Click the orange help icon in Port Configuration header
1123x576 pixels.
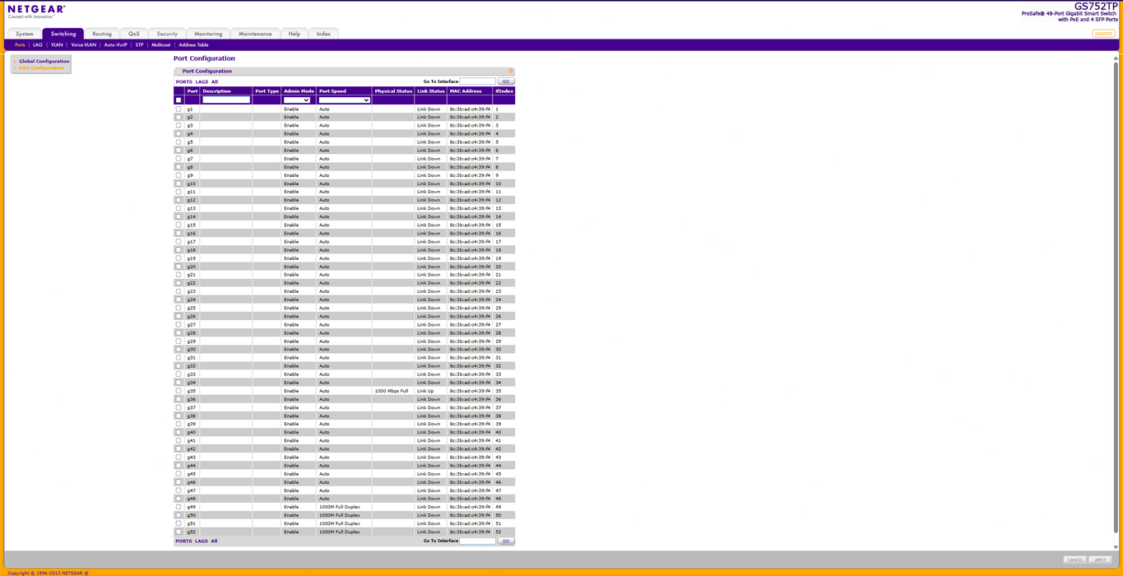(x=510, y=72)
